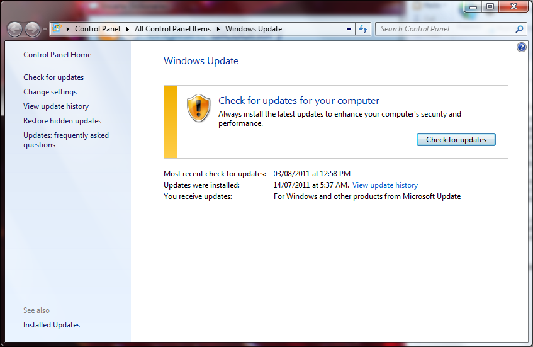The width and height of the screenshot is (533, 347).
Task: Refresh the page with the refresh icon
Action: 363,29
